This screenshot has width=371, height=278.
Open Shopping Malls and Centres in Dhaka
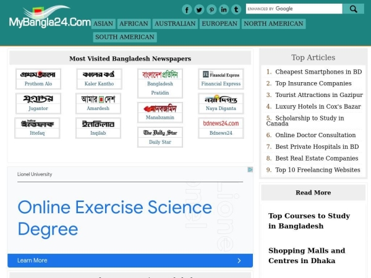tap(307, 256)
